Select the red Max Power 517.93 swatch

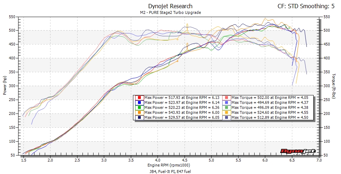pyautogui.click(x=139, y=97)
